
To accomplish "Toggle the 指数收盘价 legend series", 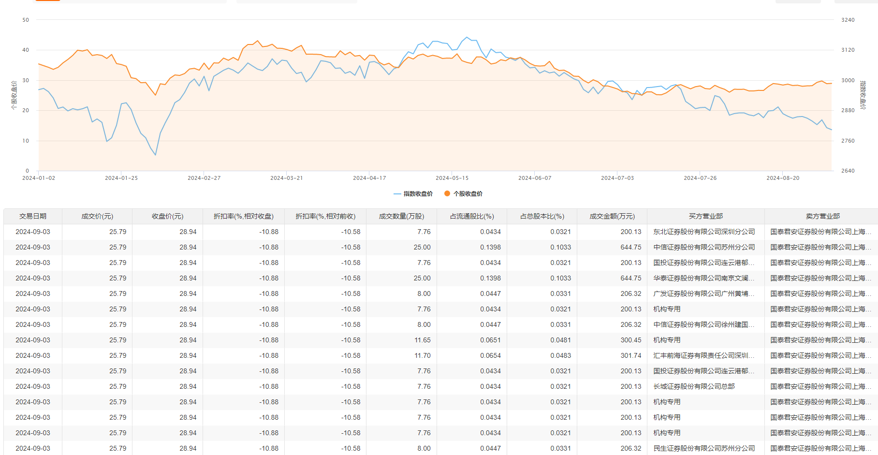I will [x=418, y=194].
